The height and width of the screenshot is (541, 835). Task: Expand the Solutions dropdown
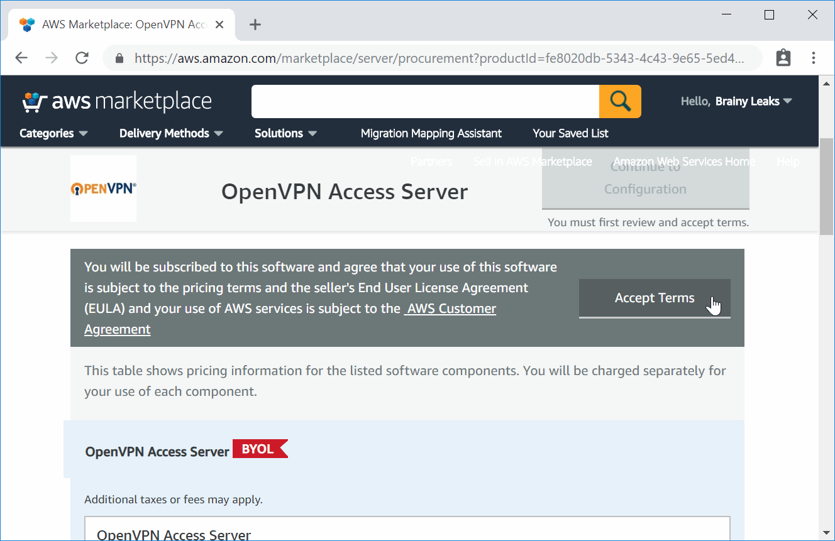285,133
